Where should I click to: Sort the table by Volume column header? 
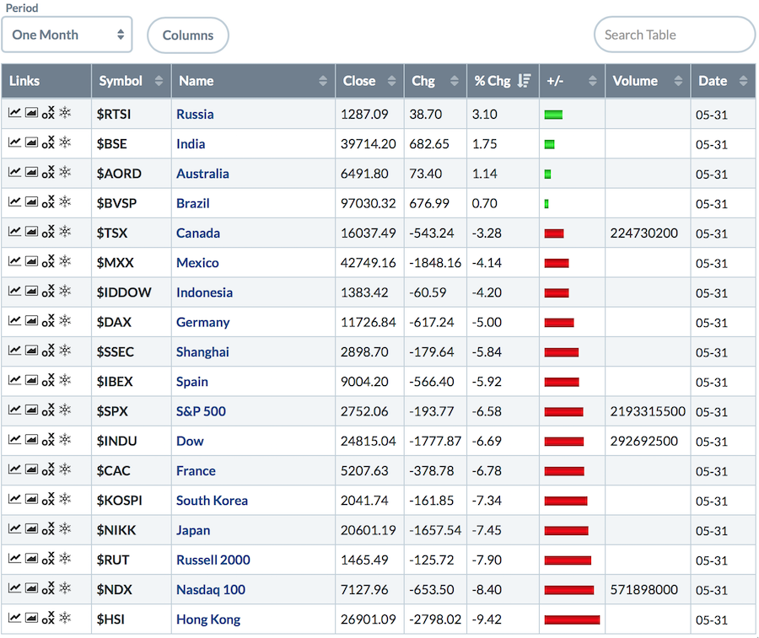(646, 81)
